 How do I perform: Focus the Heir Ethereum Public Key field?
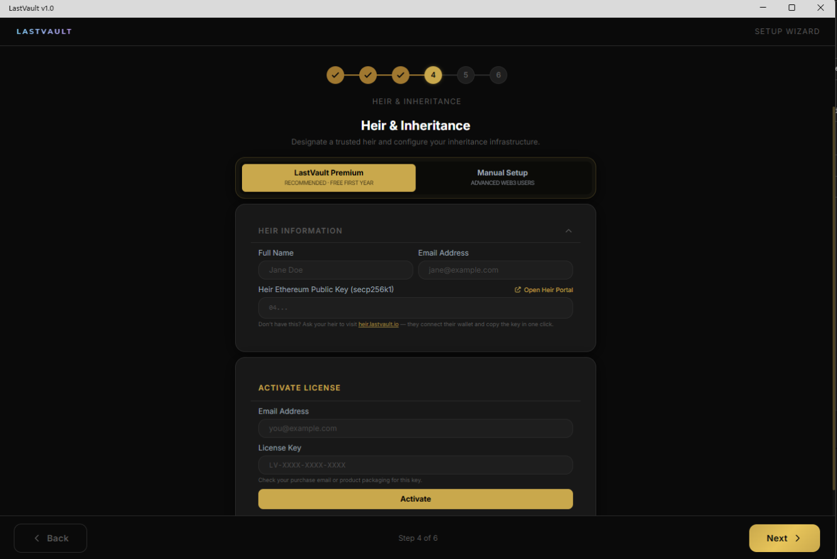coord(415,308)
